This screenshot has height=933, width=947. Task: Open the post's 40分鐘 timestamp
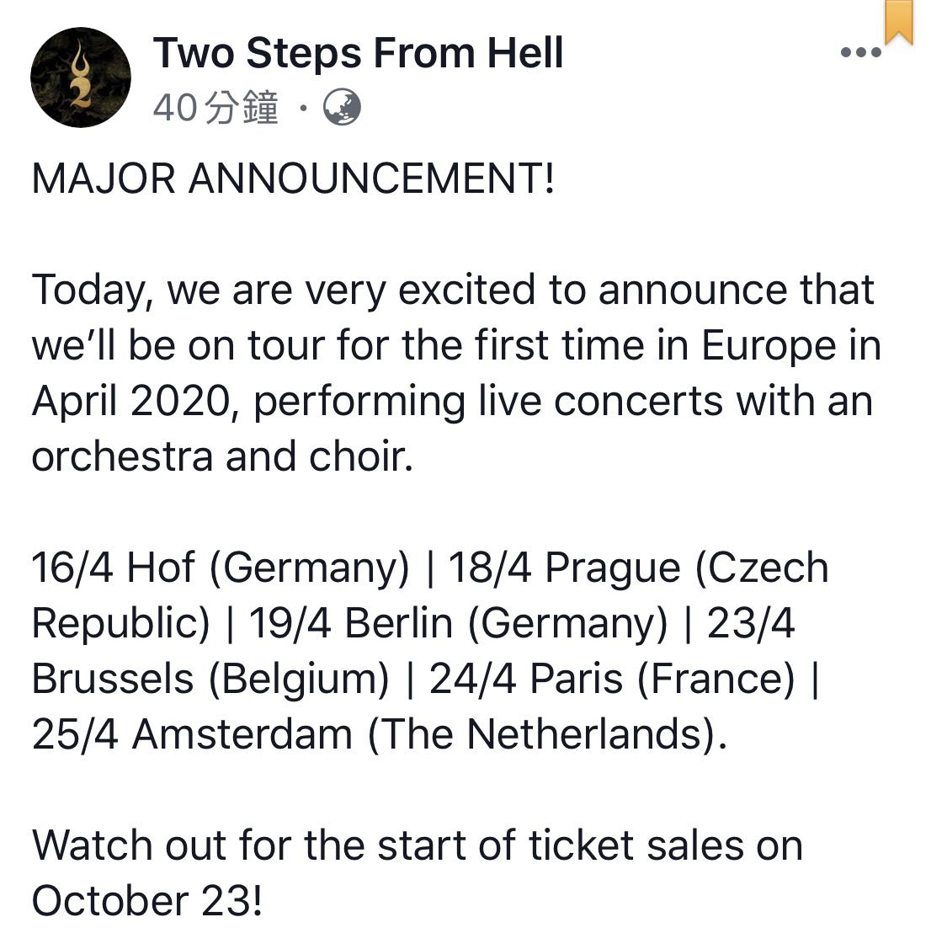215,108
